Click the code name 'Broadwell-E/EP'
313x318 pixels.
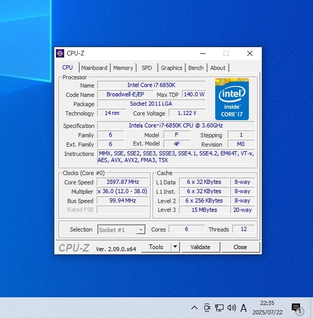[125, 94]
